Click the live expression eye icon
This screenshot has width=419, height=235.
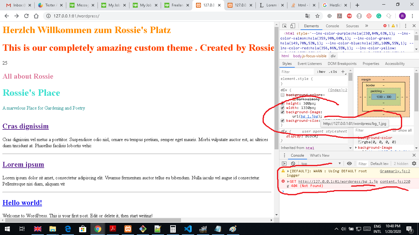(x=349, y=164)
